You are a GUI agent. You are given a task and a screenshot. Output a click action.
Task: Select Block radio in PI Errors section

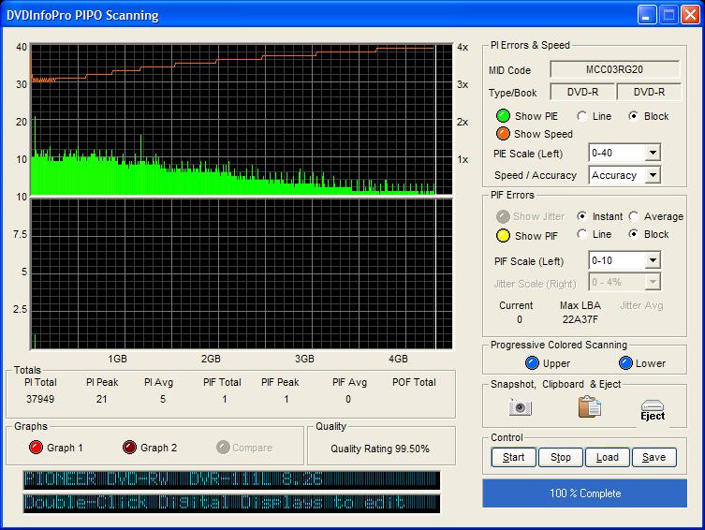click(634, 116)
